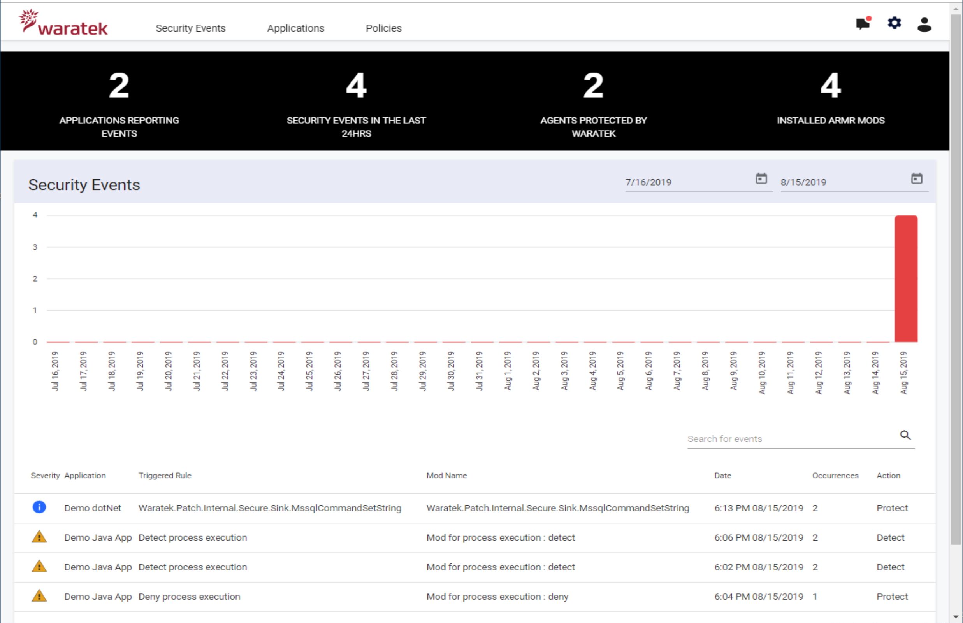This screenshot has height=623, width=963.
Task: Open the Demo dotNet event row
Action: coord(92,508)
